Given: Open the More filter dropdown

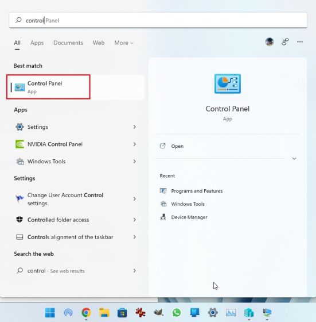Looking at the screenshot, I should pos(124,43).
